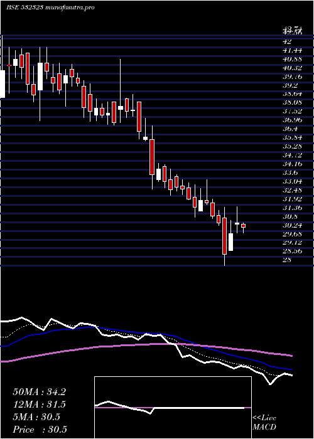Click the Live MACD inset chart
This screenshot has height=439, width=314.
click(173, 408)
